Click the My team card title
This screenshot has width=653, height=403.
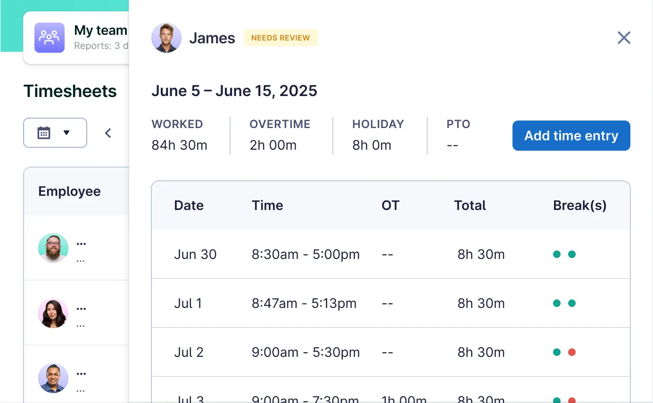pyautogui.click(x=100, y=31)
